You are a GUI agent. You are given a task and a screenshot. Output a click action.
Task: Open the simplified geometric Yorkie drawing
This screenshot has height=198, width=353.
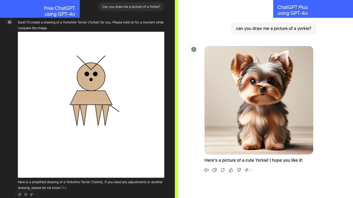[91, 105]
